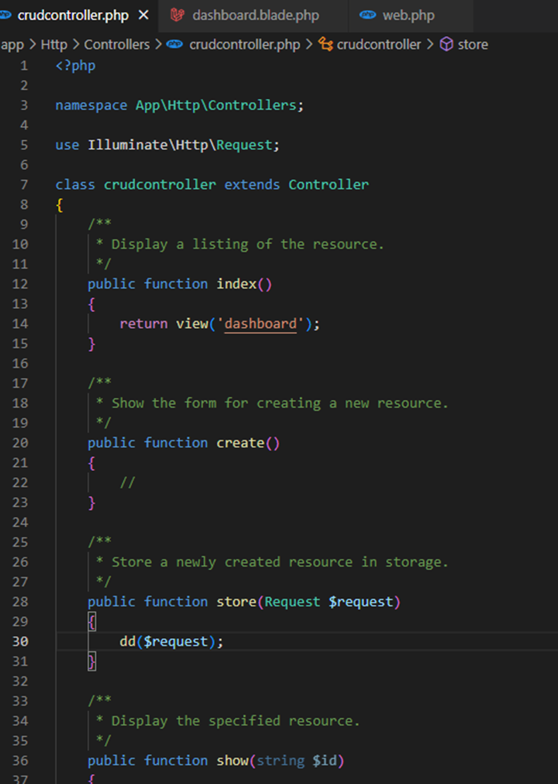Click comment 'Show the form for creating a new resource.'
This screenshot has width=558, height=784.
coord(280,403)
